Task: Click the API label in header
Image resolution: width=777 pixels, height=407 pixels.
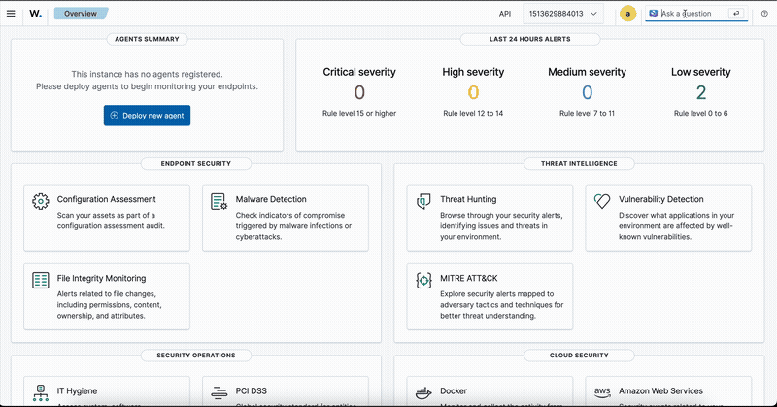Action: pos(505,14)
